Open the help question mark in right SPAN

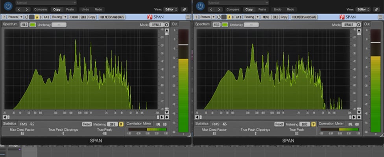(196, 17)
